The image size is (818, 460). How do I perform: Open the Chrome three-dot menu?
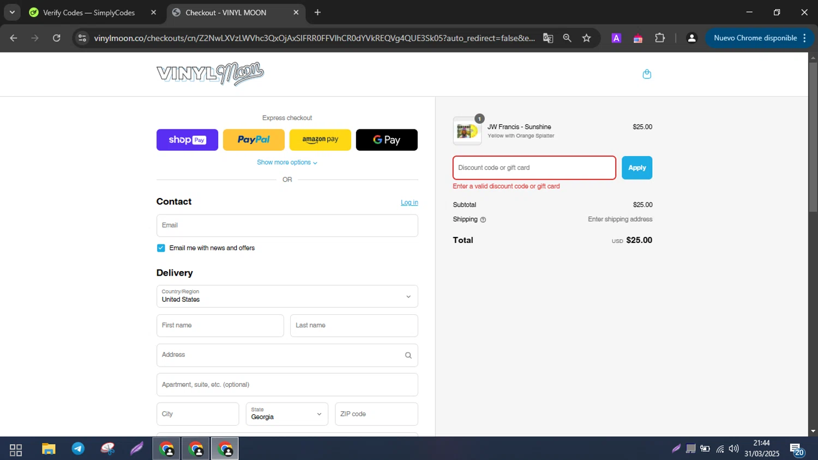(x=805, y=38)
